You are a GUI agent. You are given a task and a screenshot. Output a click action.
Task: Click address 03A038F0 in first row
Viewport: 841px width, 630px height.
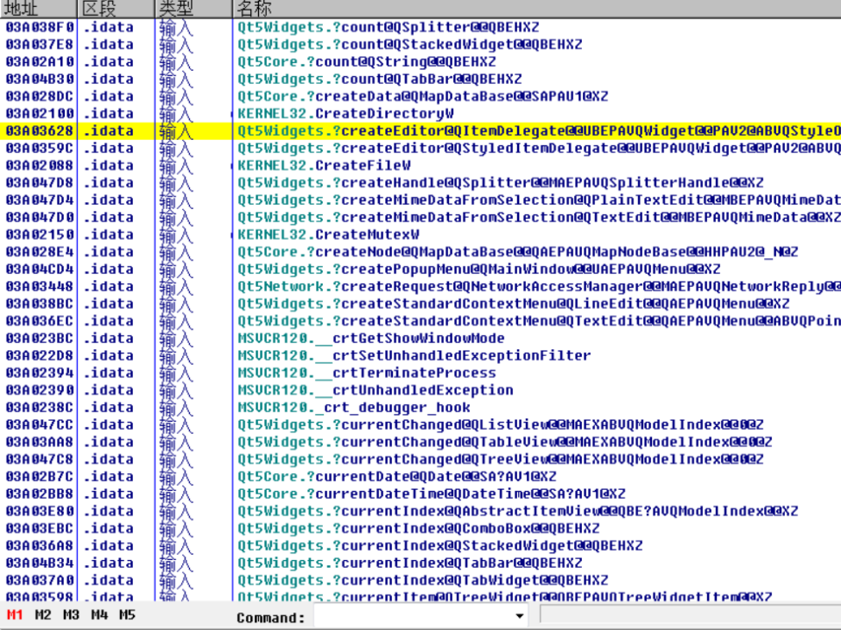(40, 27)
